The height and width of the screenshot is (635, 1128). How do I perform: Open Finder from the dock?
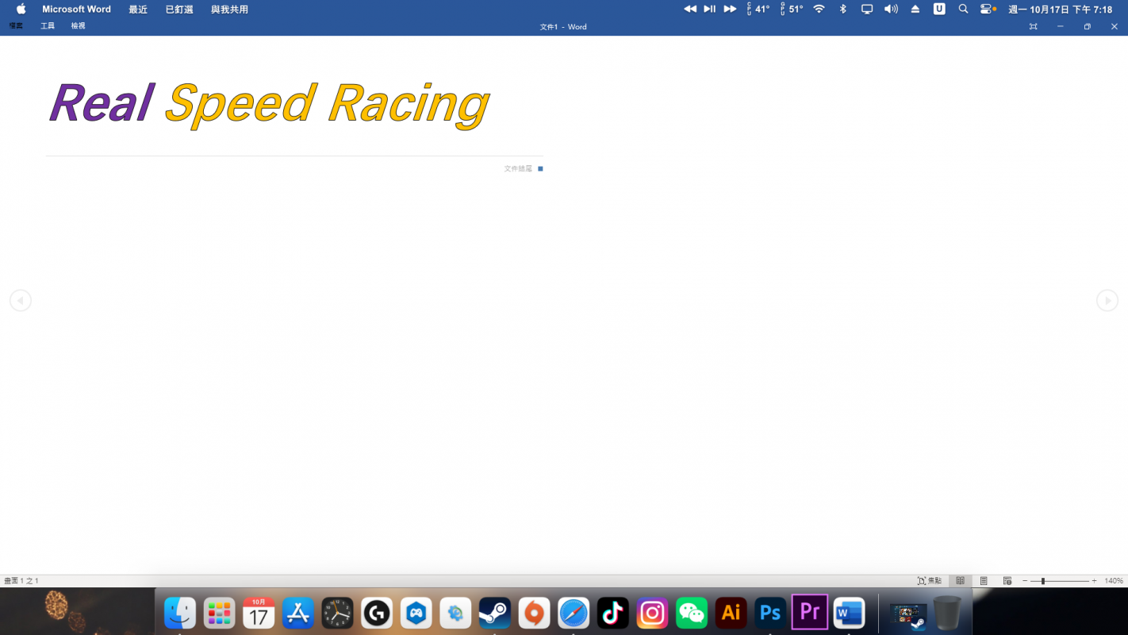tap(180, 613)
